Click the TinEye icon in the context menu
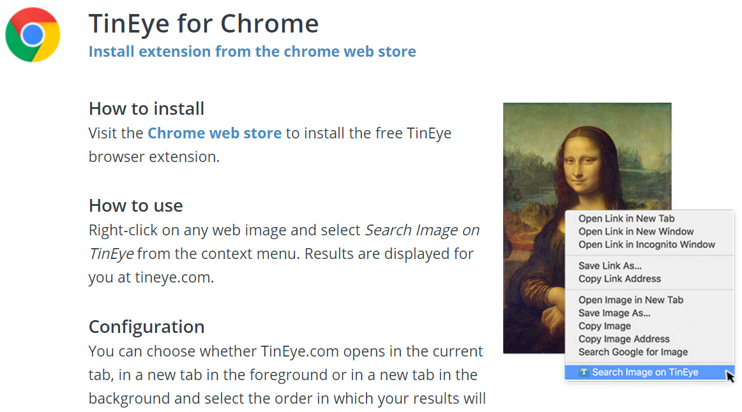The image size is (742, 412). [x=583, y=372]
